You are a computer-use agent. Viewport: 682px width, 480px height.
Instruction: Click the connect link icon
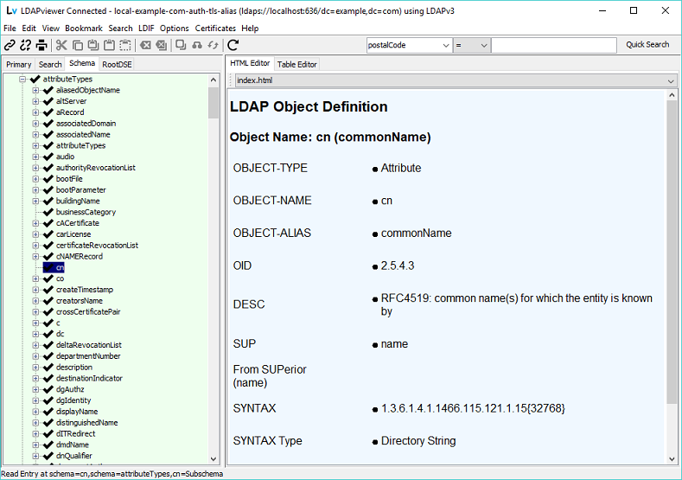pyautogui.click(x=10, y=45)
